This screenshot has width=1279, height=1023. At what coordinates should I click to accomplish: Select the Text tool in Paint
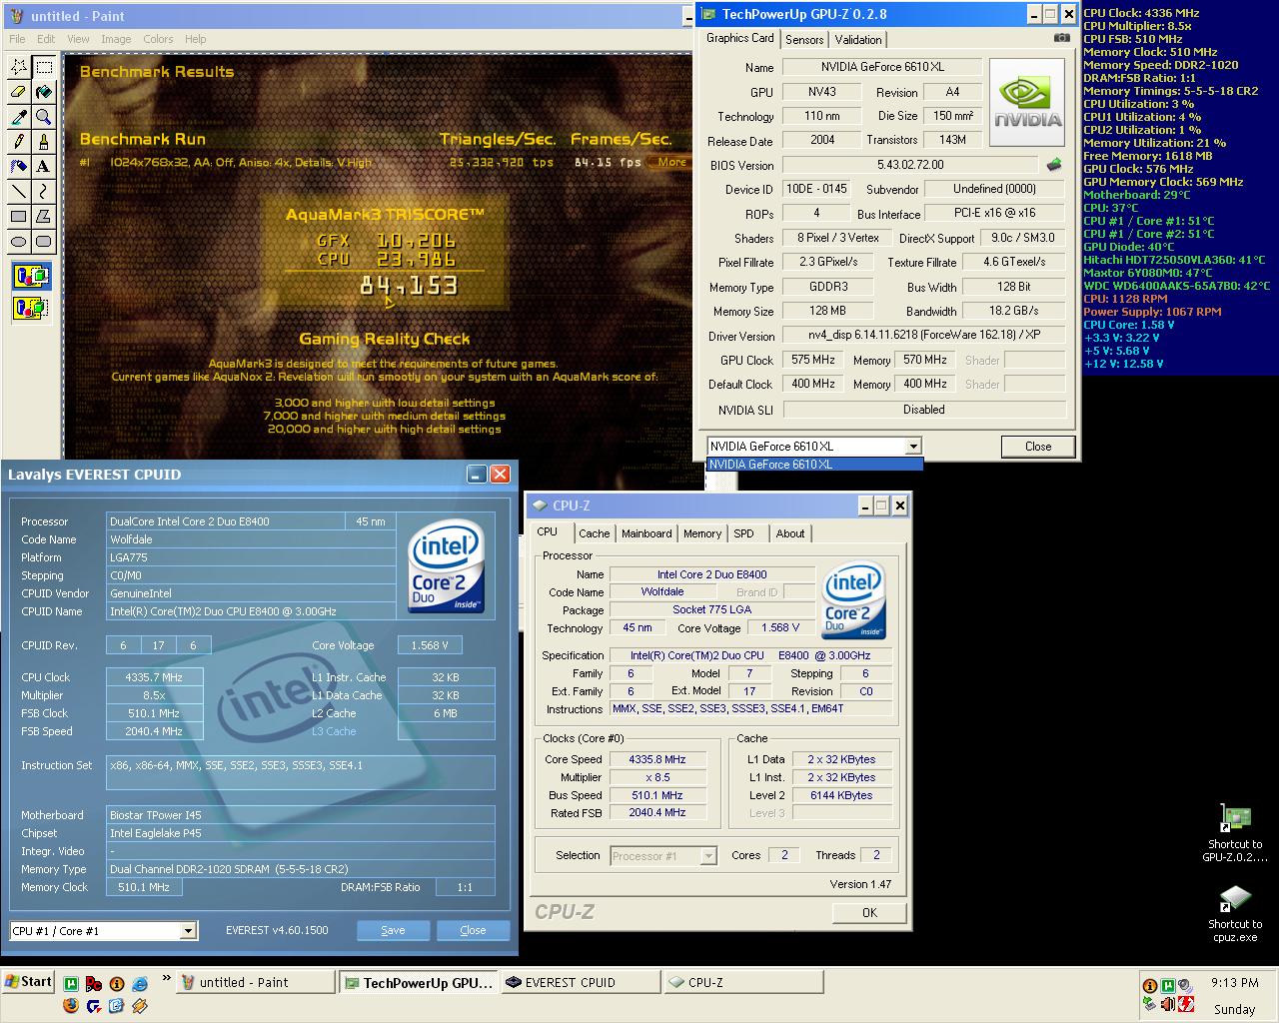(x=44, y=167)
